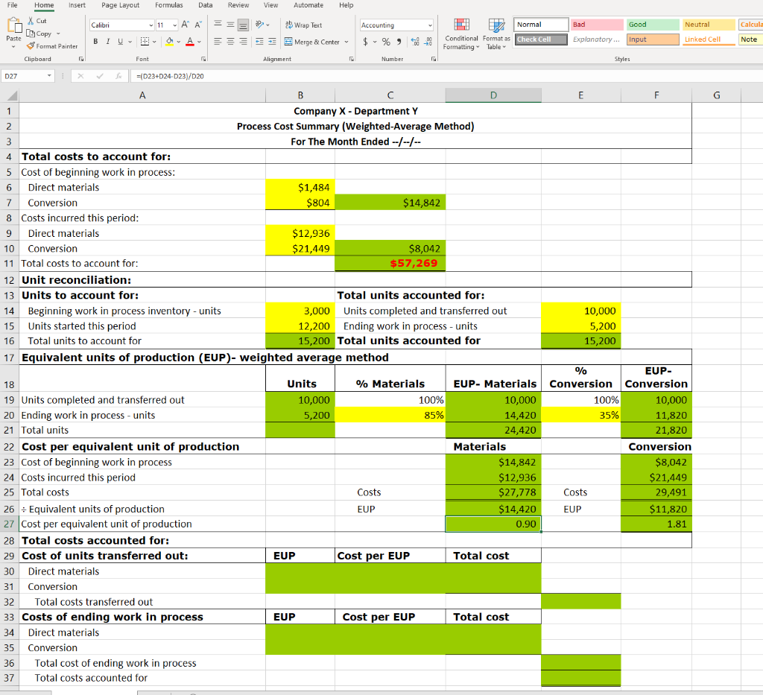Increase font size with the grow-font icon
Screen dimensions: 763x695
click(x=186, y=25)
